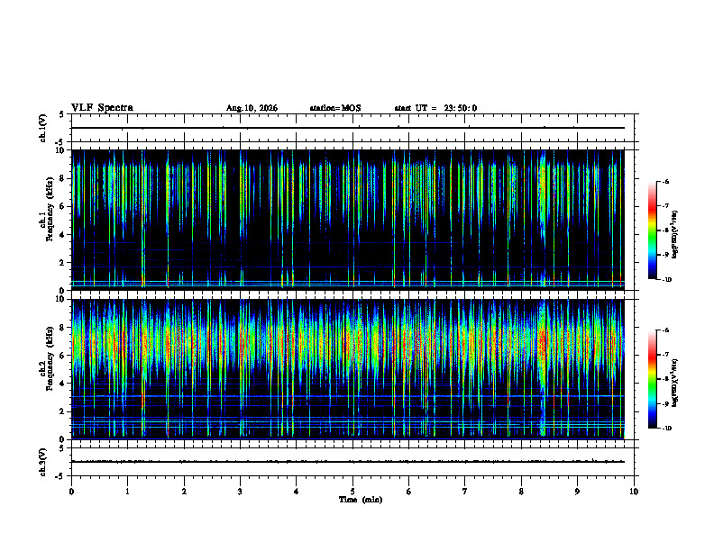Viewport: 714px width, 551px height.
Task: Click the "-6" label on ch.2 colorbar
Action: [666, 330]
